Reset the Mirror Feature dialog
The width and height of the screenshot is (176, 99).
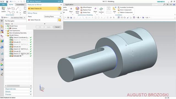pos(59,1)
